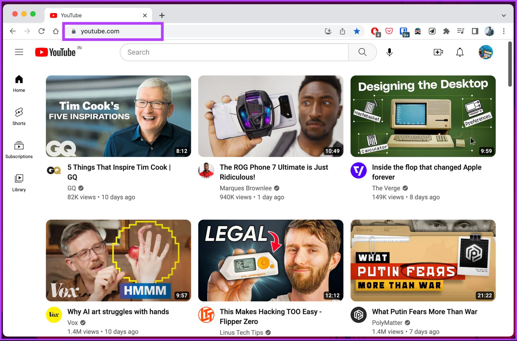Open title 'This Makes Hacking TOO Easy'

point(271,317)
